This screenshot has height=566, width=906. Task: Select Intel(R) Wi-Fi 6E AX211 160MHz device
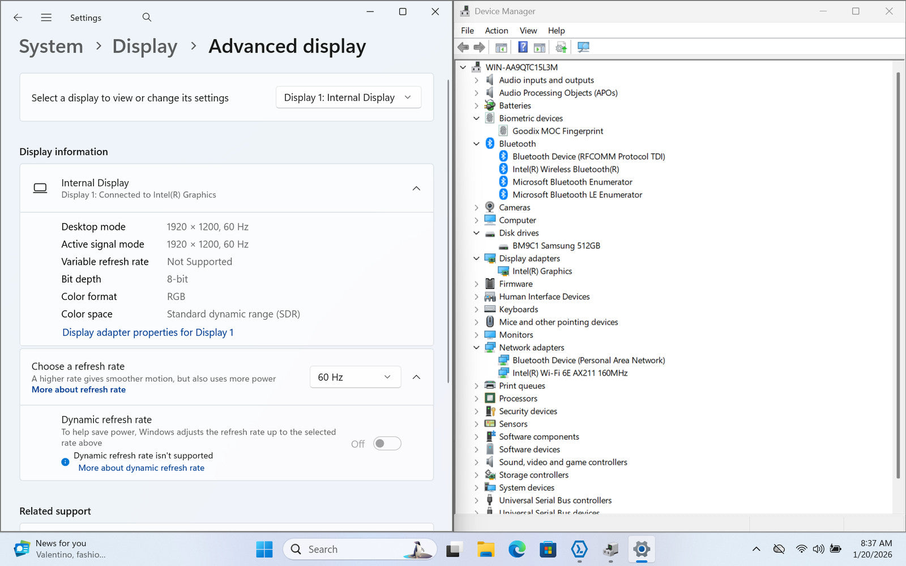pyautogui.click(x=570, y=373)
